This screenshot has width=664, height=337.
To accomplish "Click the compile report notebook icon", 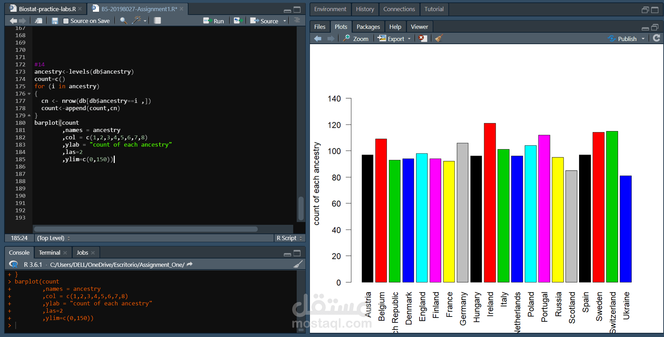I will click(158, 21).
